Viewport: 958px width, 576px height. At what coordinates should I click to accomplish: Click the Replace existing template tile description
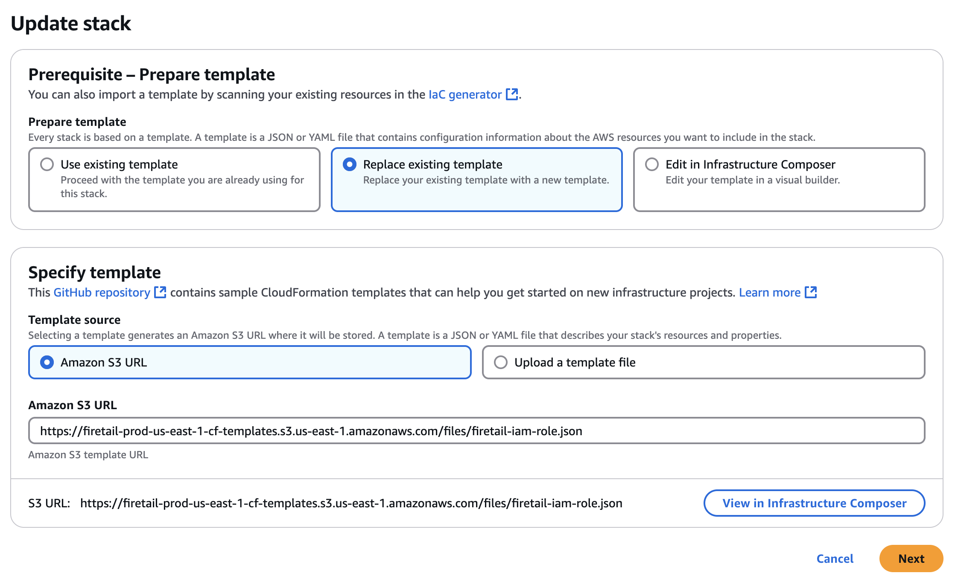tap(486, 180)
